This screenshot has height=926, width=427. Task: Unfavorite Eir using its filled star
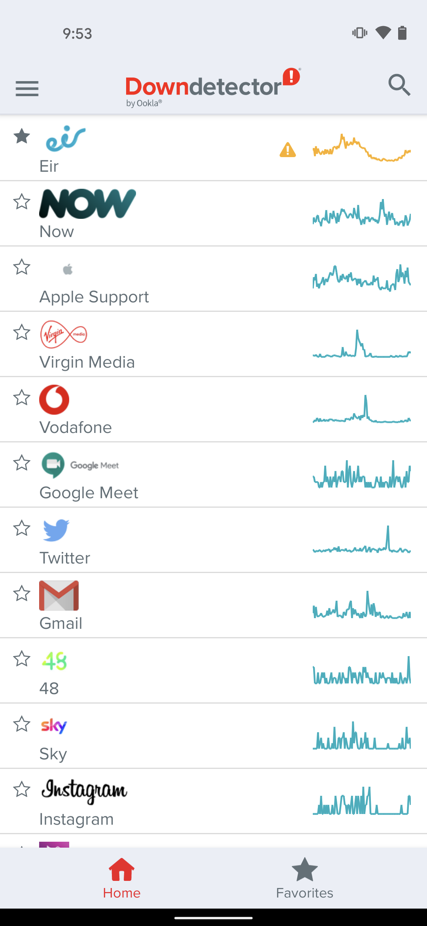click(x=22, y=137)
